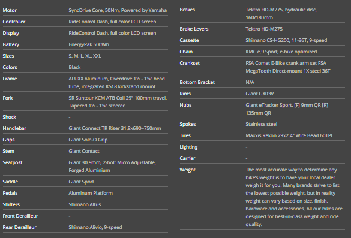Click the 'Handlebar' spec label

coord(14,128)
